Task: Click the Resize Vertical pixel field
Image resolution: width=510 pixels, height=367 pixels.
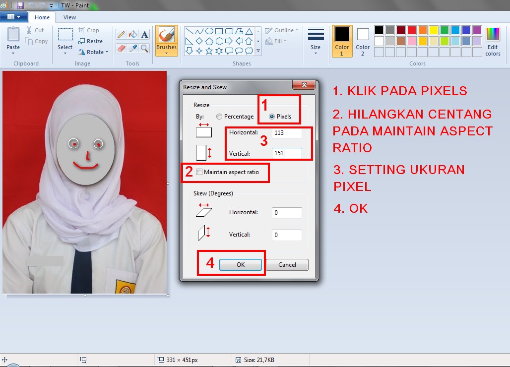Action: (287, 153)
